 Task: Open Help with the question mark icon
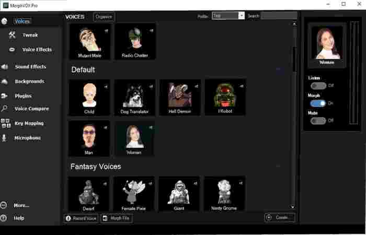point(4,218)
